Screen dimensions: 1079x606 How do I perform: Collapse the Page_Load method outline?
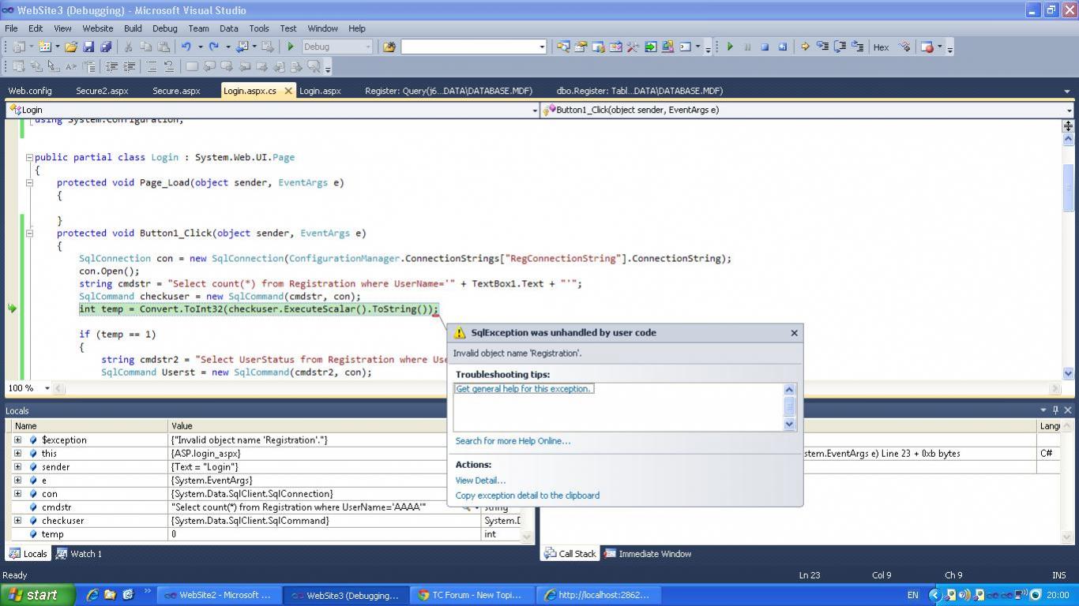click(x=29, y=182)
